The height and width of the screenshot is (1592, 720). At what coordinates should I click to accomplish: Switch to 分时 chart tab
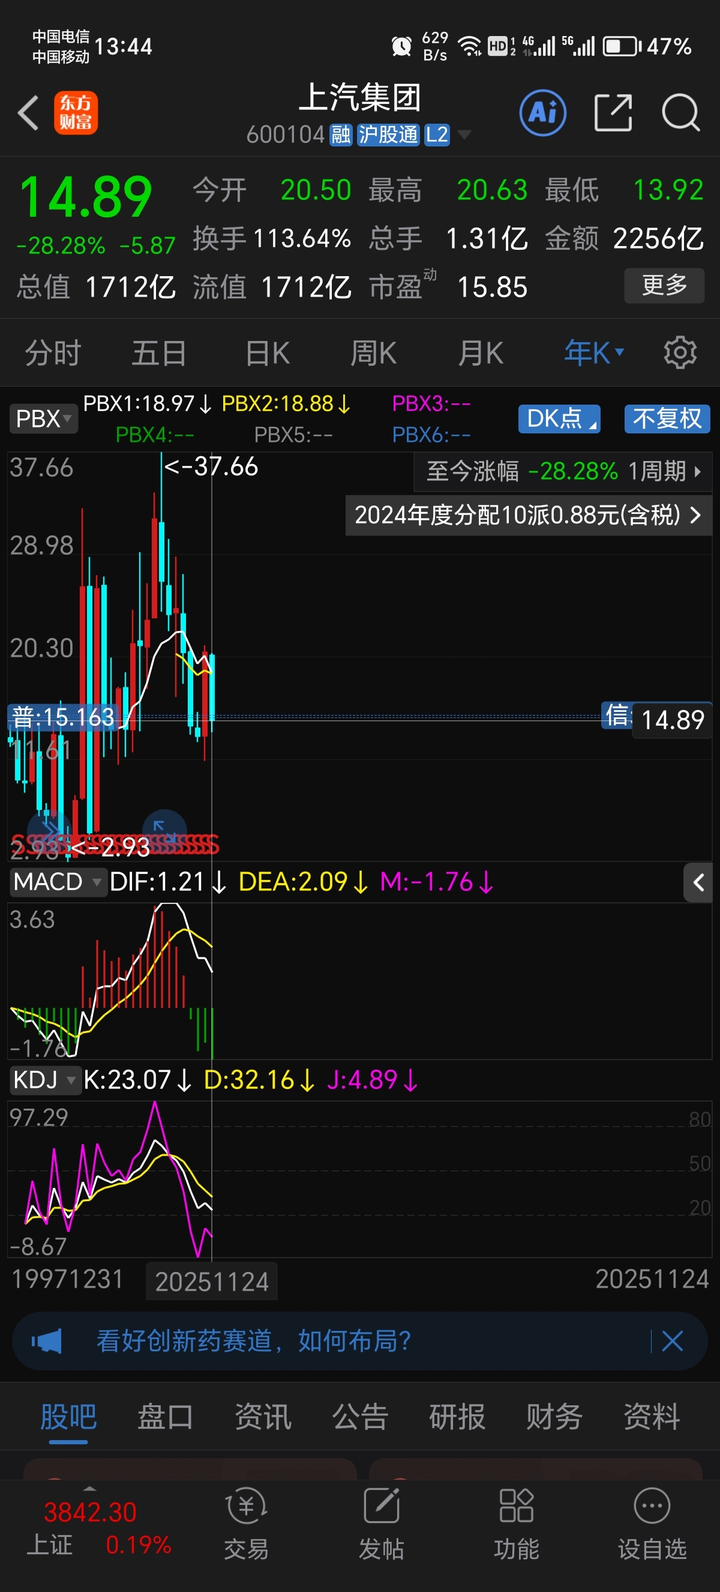coord(53,353)
